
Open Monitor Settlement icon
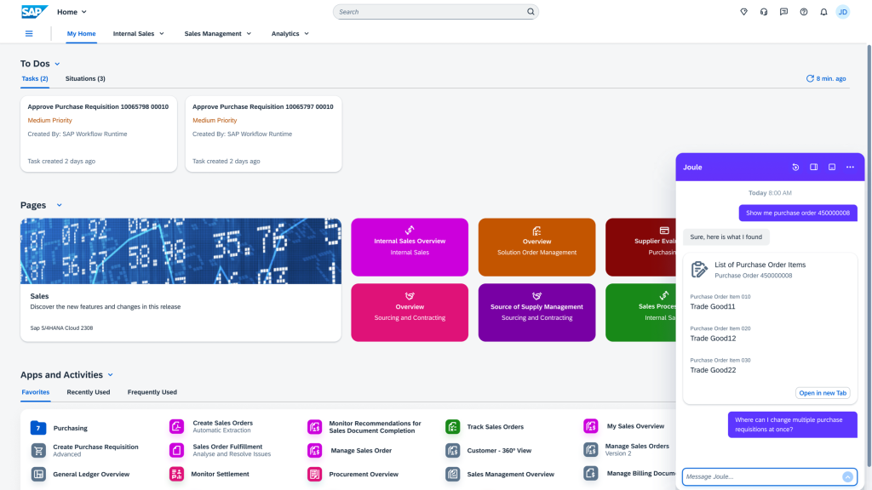[x=176, y=474]
